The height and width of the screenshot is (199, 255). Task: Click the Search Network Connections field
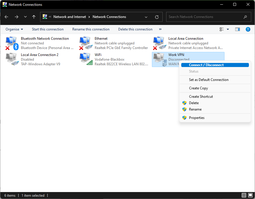point(205,17)
